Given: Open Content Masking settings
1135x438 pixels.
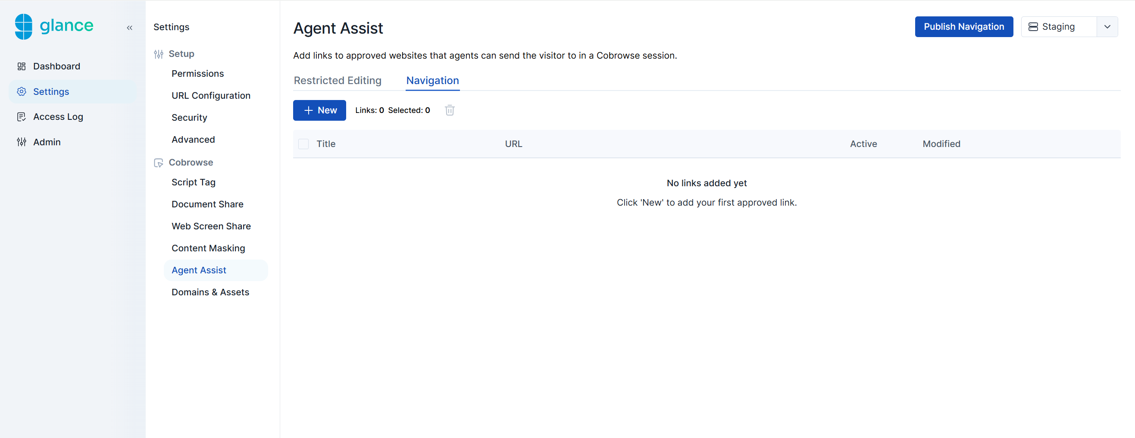Looking at the screenshot, I should coord(208,247).
